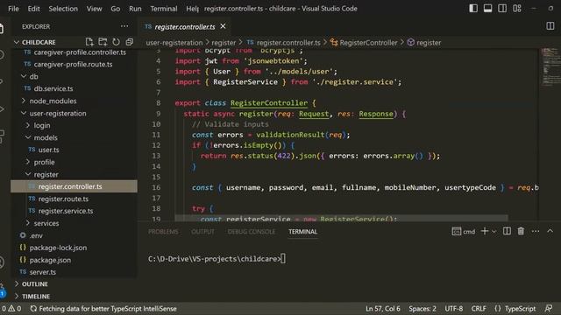Open the Selection menu
Viewport: 561px width, 315px height.
tap(63, 9)
